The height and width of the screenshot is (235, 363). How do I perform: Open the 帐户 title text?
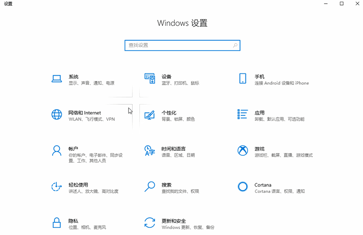[73, 149]
